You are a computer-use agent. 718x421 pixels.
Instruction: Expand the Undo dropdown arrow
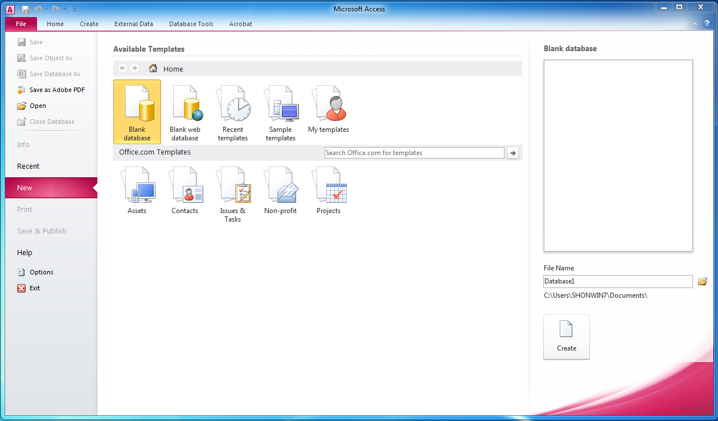tap(46, 9)
